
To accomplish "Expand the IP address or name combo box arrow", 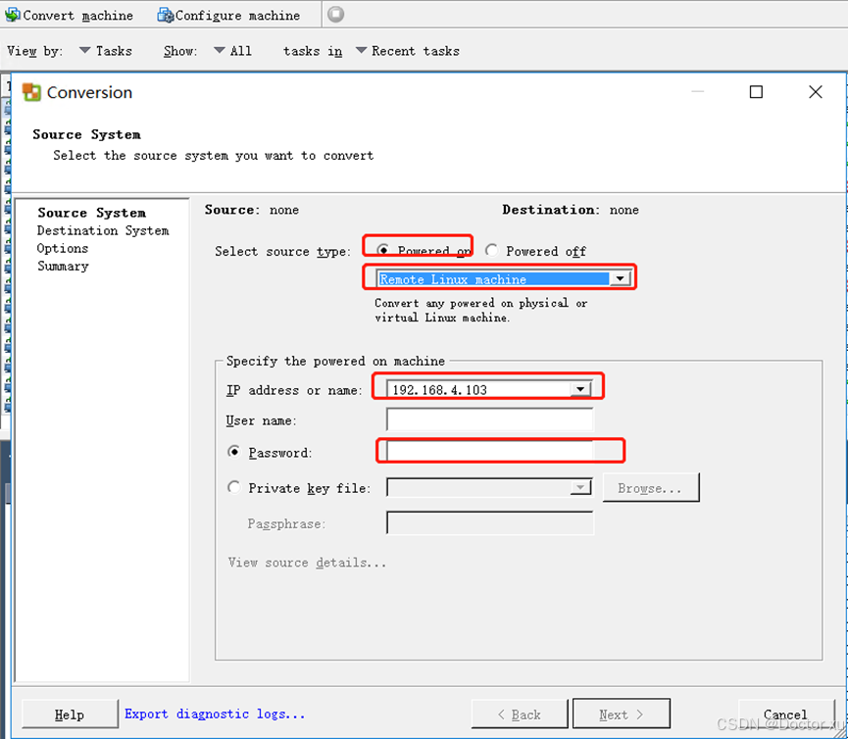I will [580, 389].
